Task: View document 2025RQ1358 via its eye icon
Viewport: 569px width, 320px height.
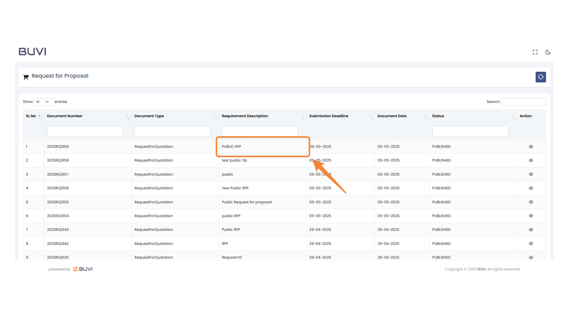Action: click(x=531, y=160)
